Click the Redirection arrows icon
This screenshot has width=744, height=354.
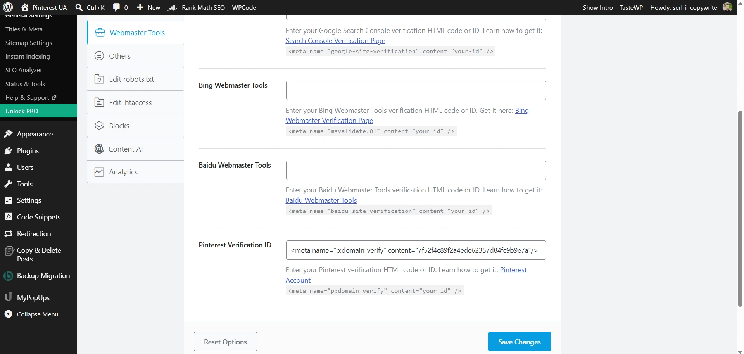tap(9, 234)
